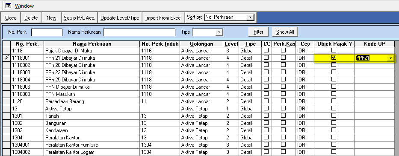Select No. Perk. cell '1118008'
This screenshot has width=399, height=156.
pos(27,94)
